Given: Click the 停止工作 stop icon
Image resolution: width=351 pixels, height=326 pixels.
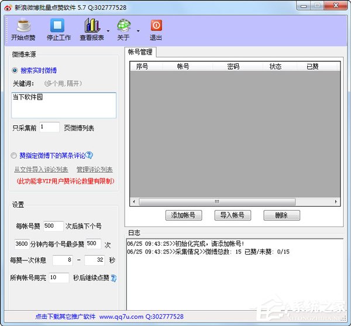Looking at the screenshot, I should click(x=57, y=25).
